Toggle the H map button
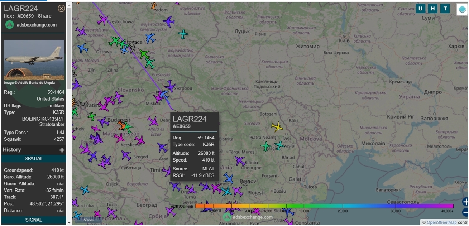This screenshot has width=469, height=226. click(433, 9)
